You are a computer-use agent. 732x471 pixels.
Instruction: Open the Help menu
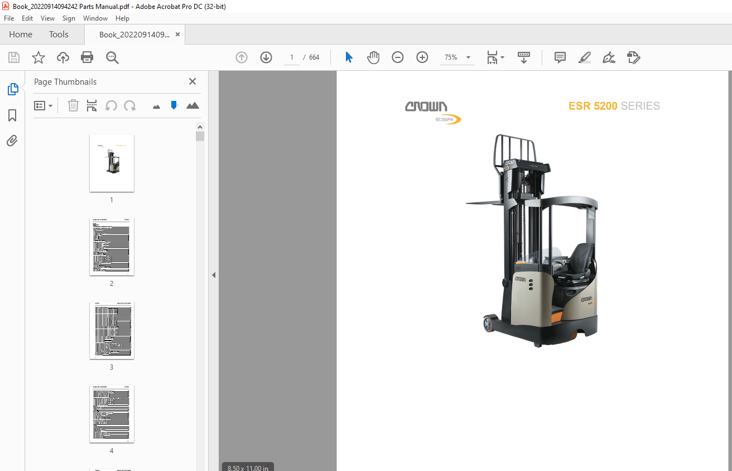(122, 18)
